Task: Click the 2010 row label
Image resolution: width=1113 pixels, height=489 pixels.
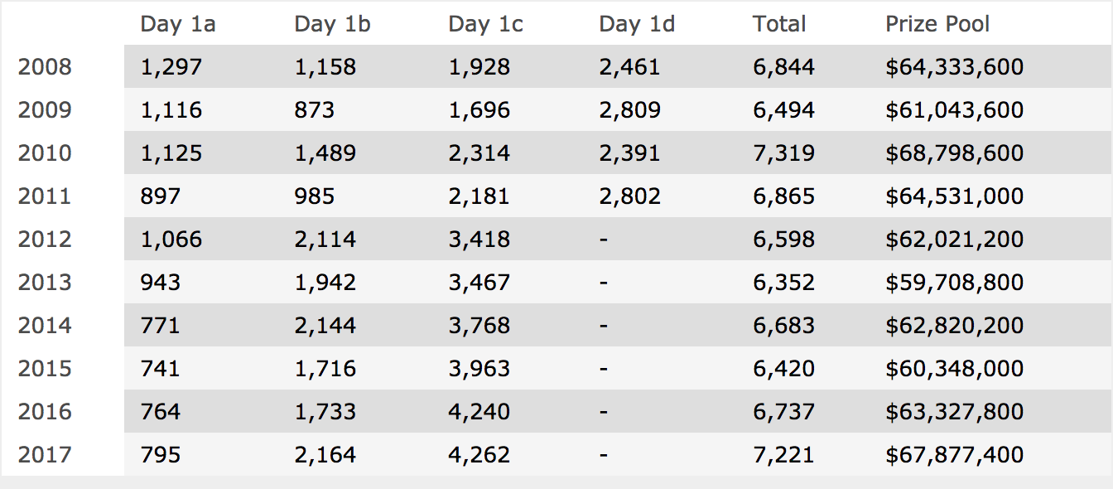Action: pos(45,153)
